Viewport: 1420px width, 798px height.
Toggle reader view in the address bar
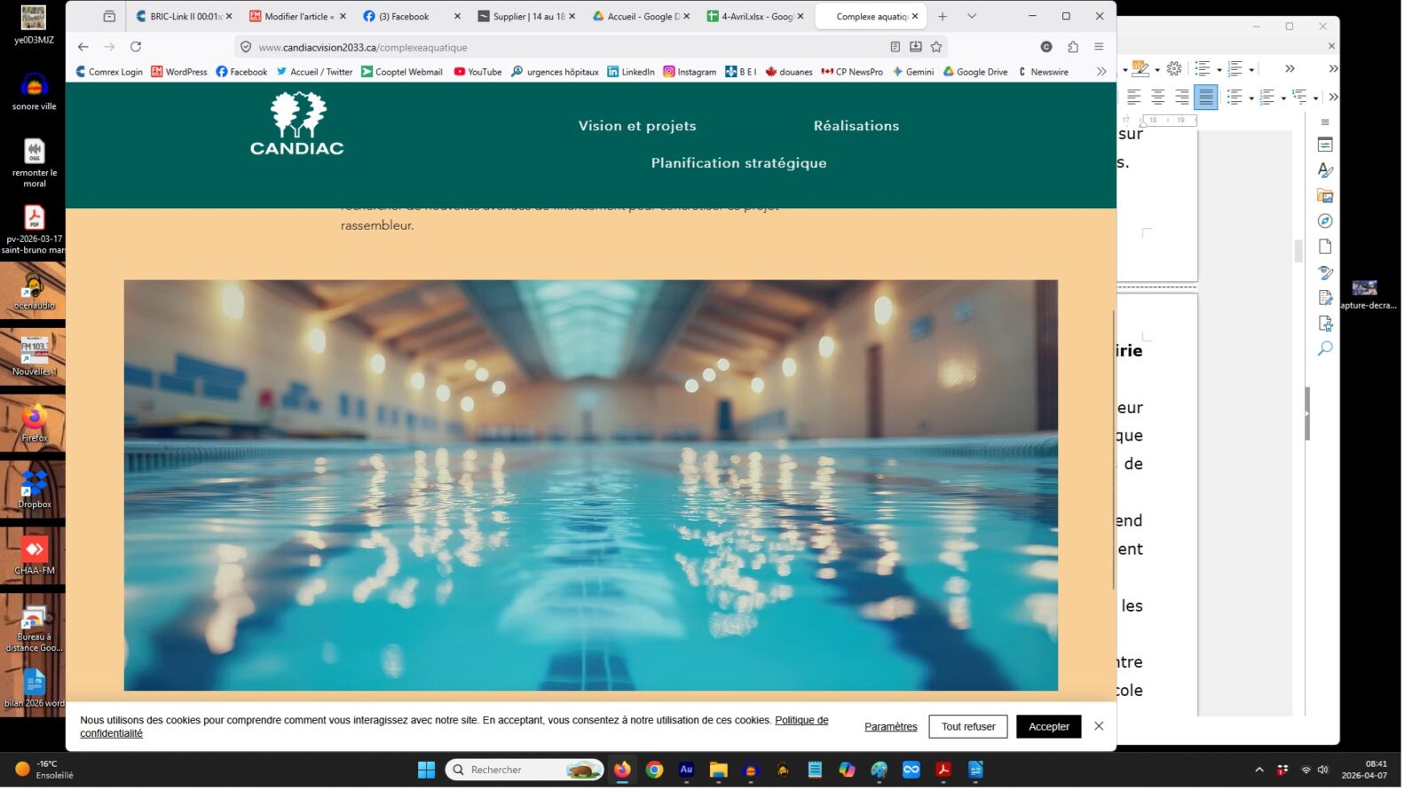(x=895, y=46)
